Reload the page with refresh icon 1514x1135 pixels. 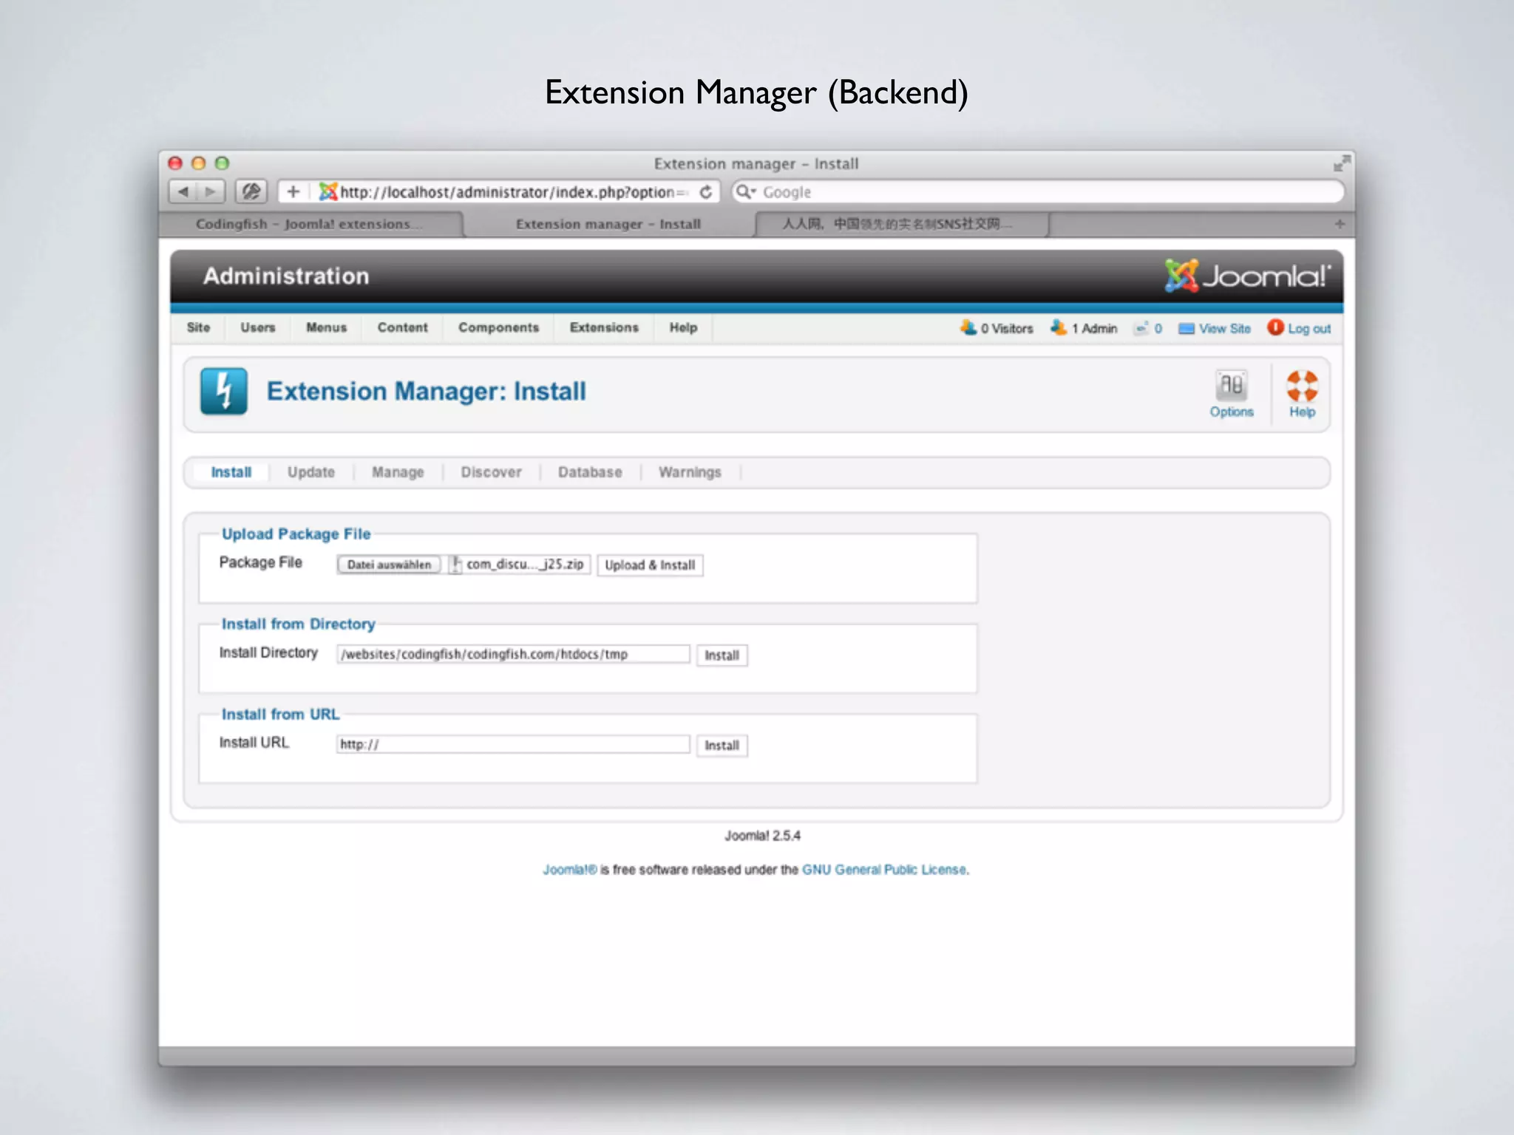point(706,192)
